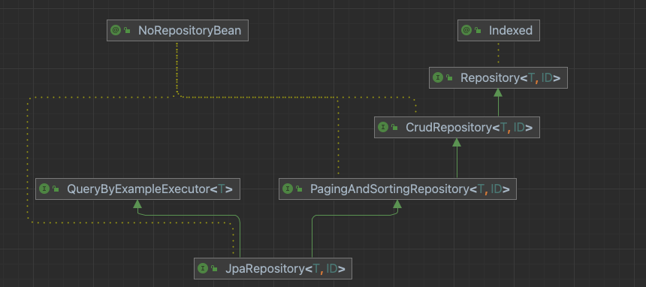Select the QueryByExampleExecutor<T> node
This screenshot has height=287, width=646.
point(137,189)
